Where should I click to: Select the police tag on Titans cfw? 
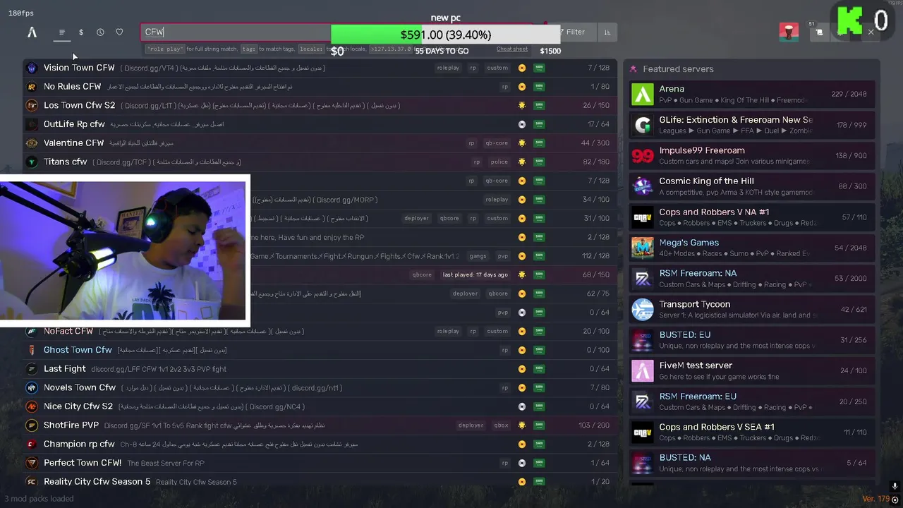click(x=499, y=162)
